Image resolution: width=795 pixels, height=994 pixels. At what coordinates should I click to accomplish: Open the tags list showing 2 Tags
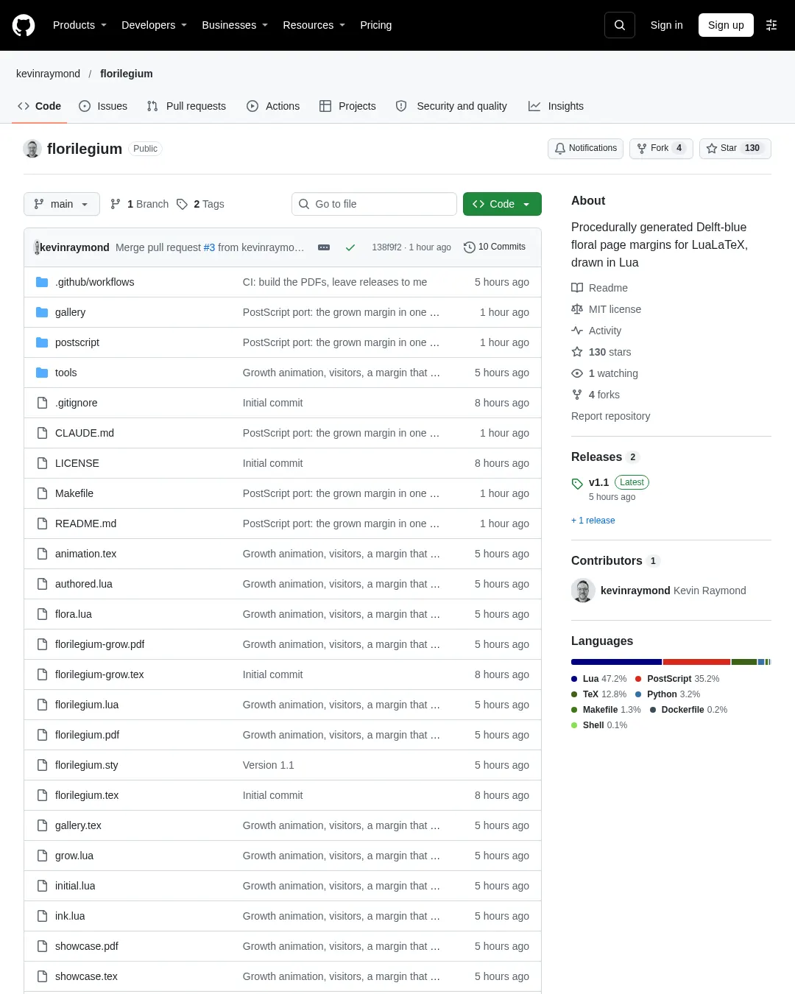pyautogui.click(x=200, y=204)
